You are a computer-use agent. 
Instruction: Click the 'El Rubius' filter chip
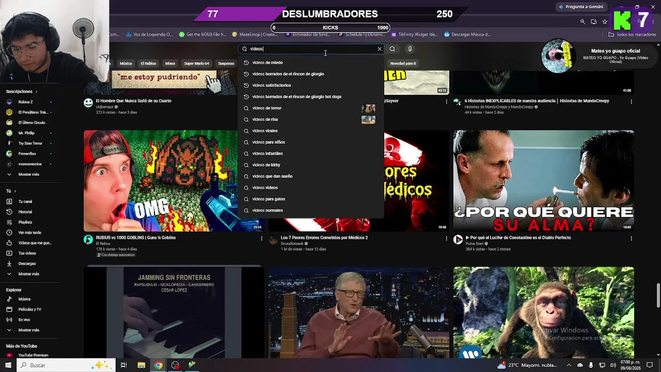tap(148, 64)
